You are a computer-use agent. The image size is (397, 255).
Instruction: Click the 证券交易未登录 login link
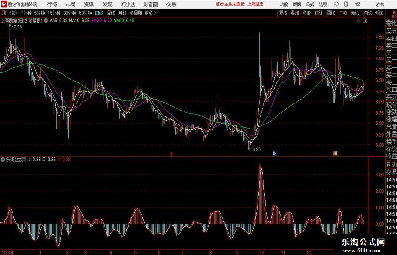(230, 4)
